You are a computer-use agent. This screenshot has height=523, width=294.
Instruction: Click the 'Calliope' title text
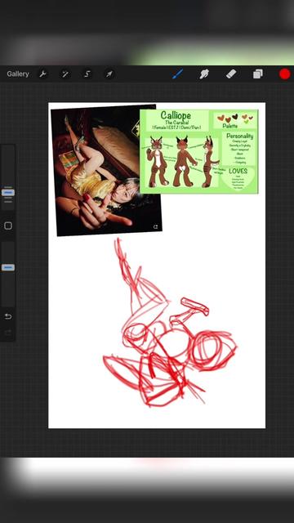click(x=176, y=115)
